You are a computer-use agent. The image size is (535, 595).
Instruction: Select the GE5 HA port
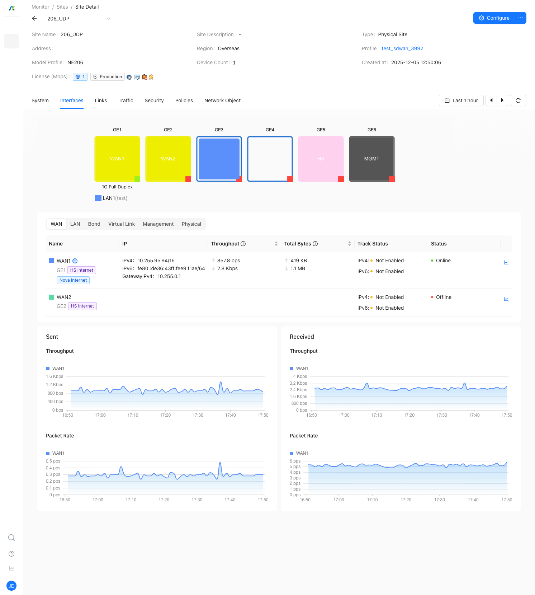point(321,159)
